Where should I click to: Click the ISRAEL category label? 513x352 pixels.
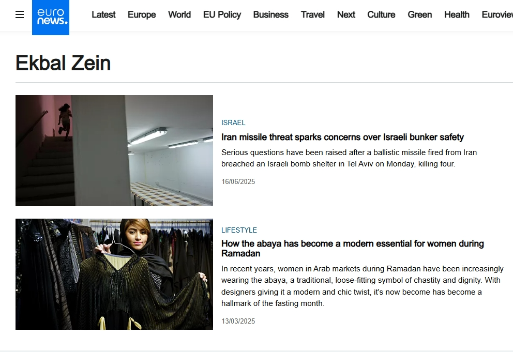point(233,123)
